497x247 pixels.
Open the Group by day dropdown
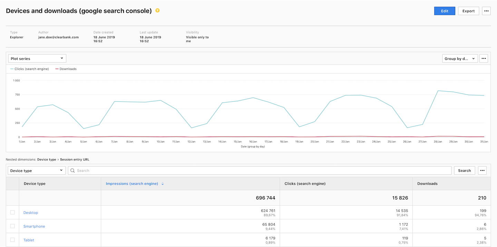(460, 59)
